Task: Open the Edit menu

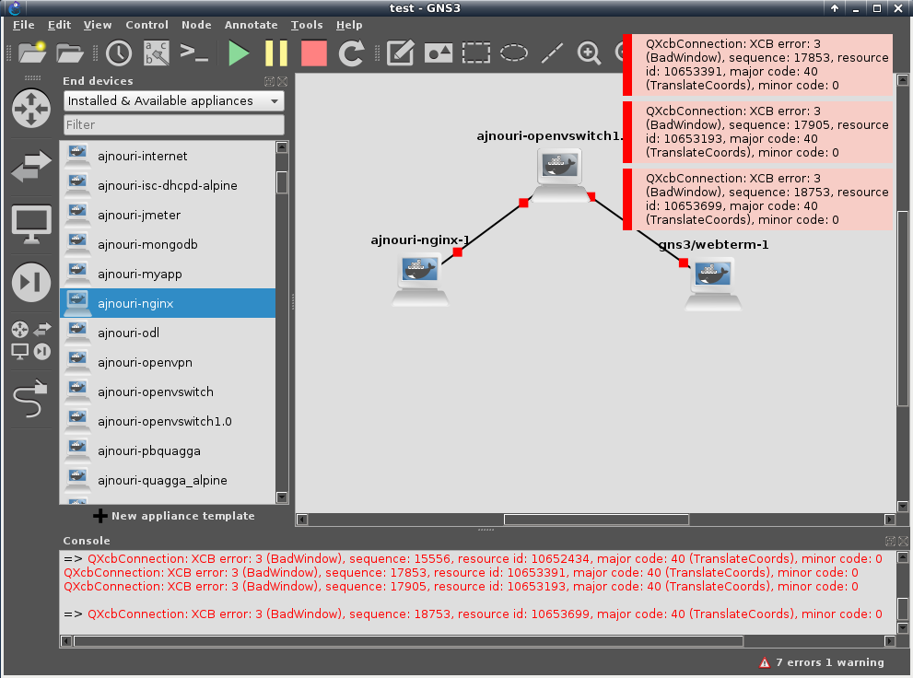Action: pyautogui.click(x=59, y=25)
